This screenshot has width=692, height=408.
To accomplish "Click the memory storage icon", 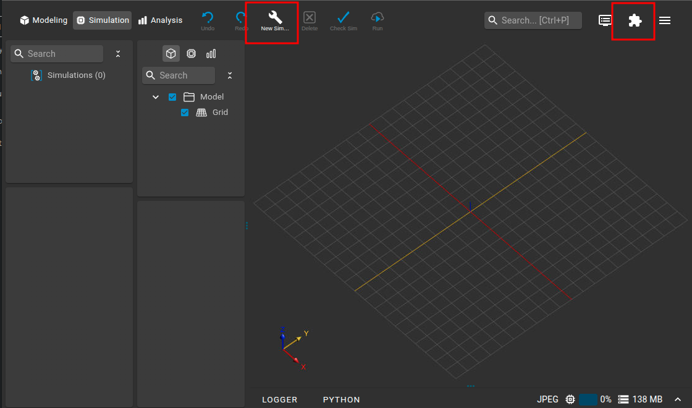I will 623,399.
